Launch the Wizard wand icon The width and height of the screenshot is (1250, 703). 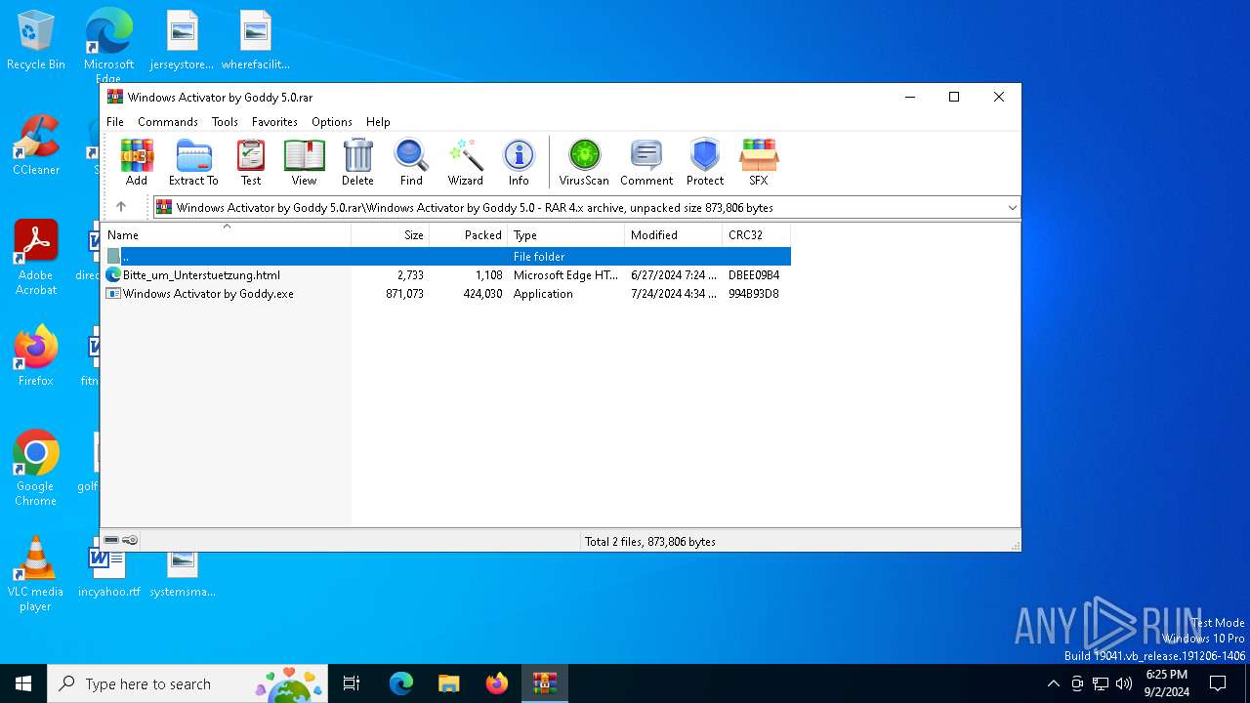(466, 162)
